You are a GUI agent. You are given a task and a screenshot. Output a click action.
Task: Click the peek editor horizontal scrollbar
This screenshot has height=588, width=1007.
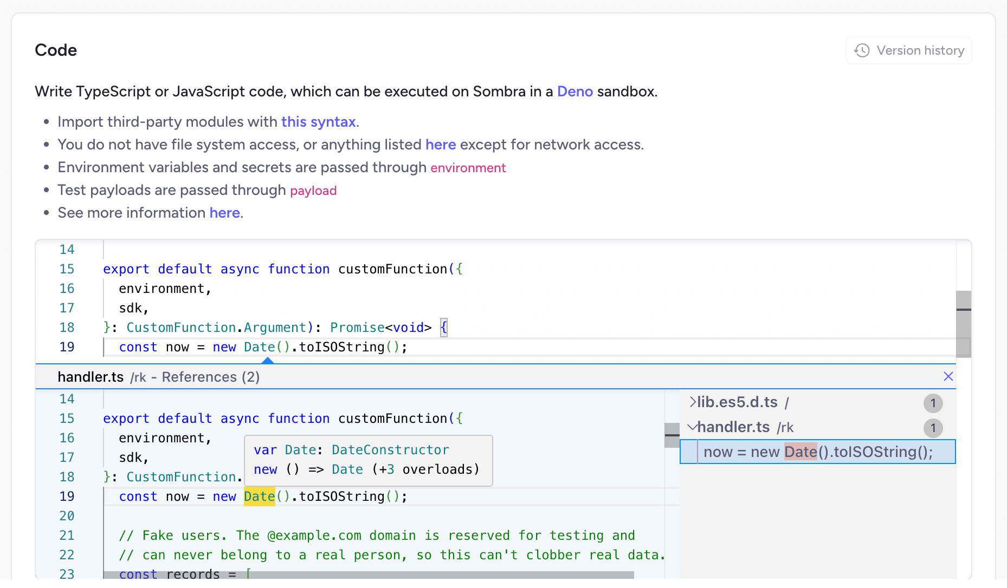click(x=369, y=575)
